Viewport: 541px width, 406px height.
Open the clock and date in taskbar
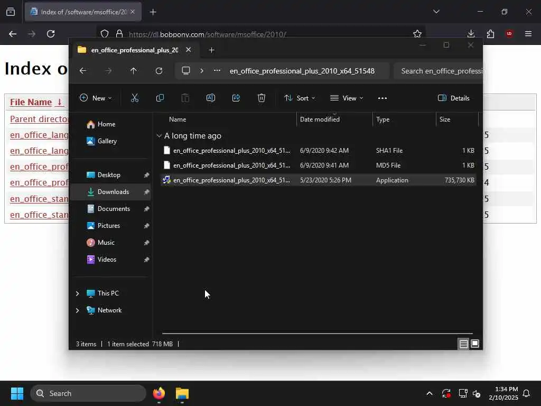click(503, 393)
